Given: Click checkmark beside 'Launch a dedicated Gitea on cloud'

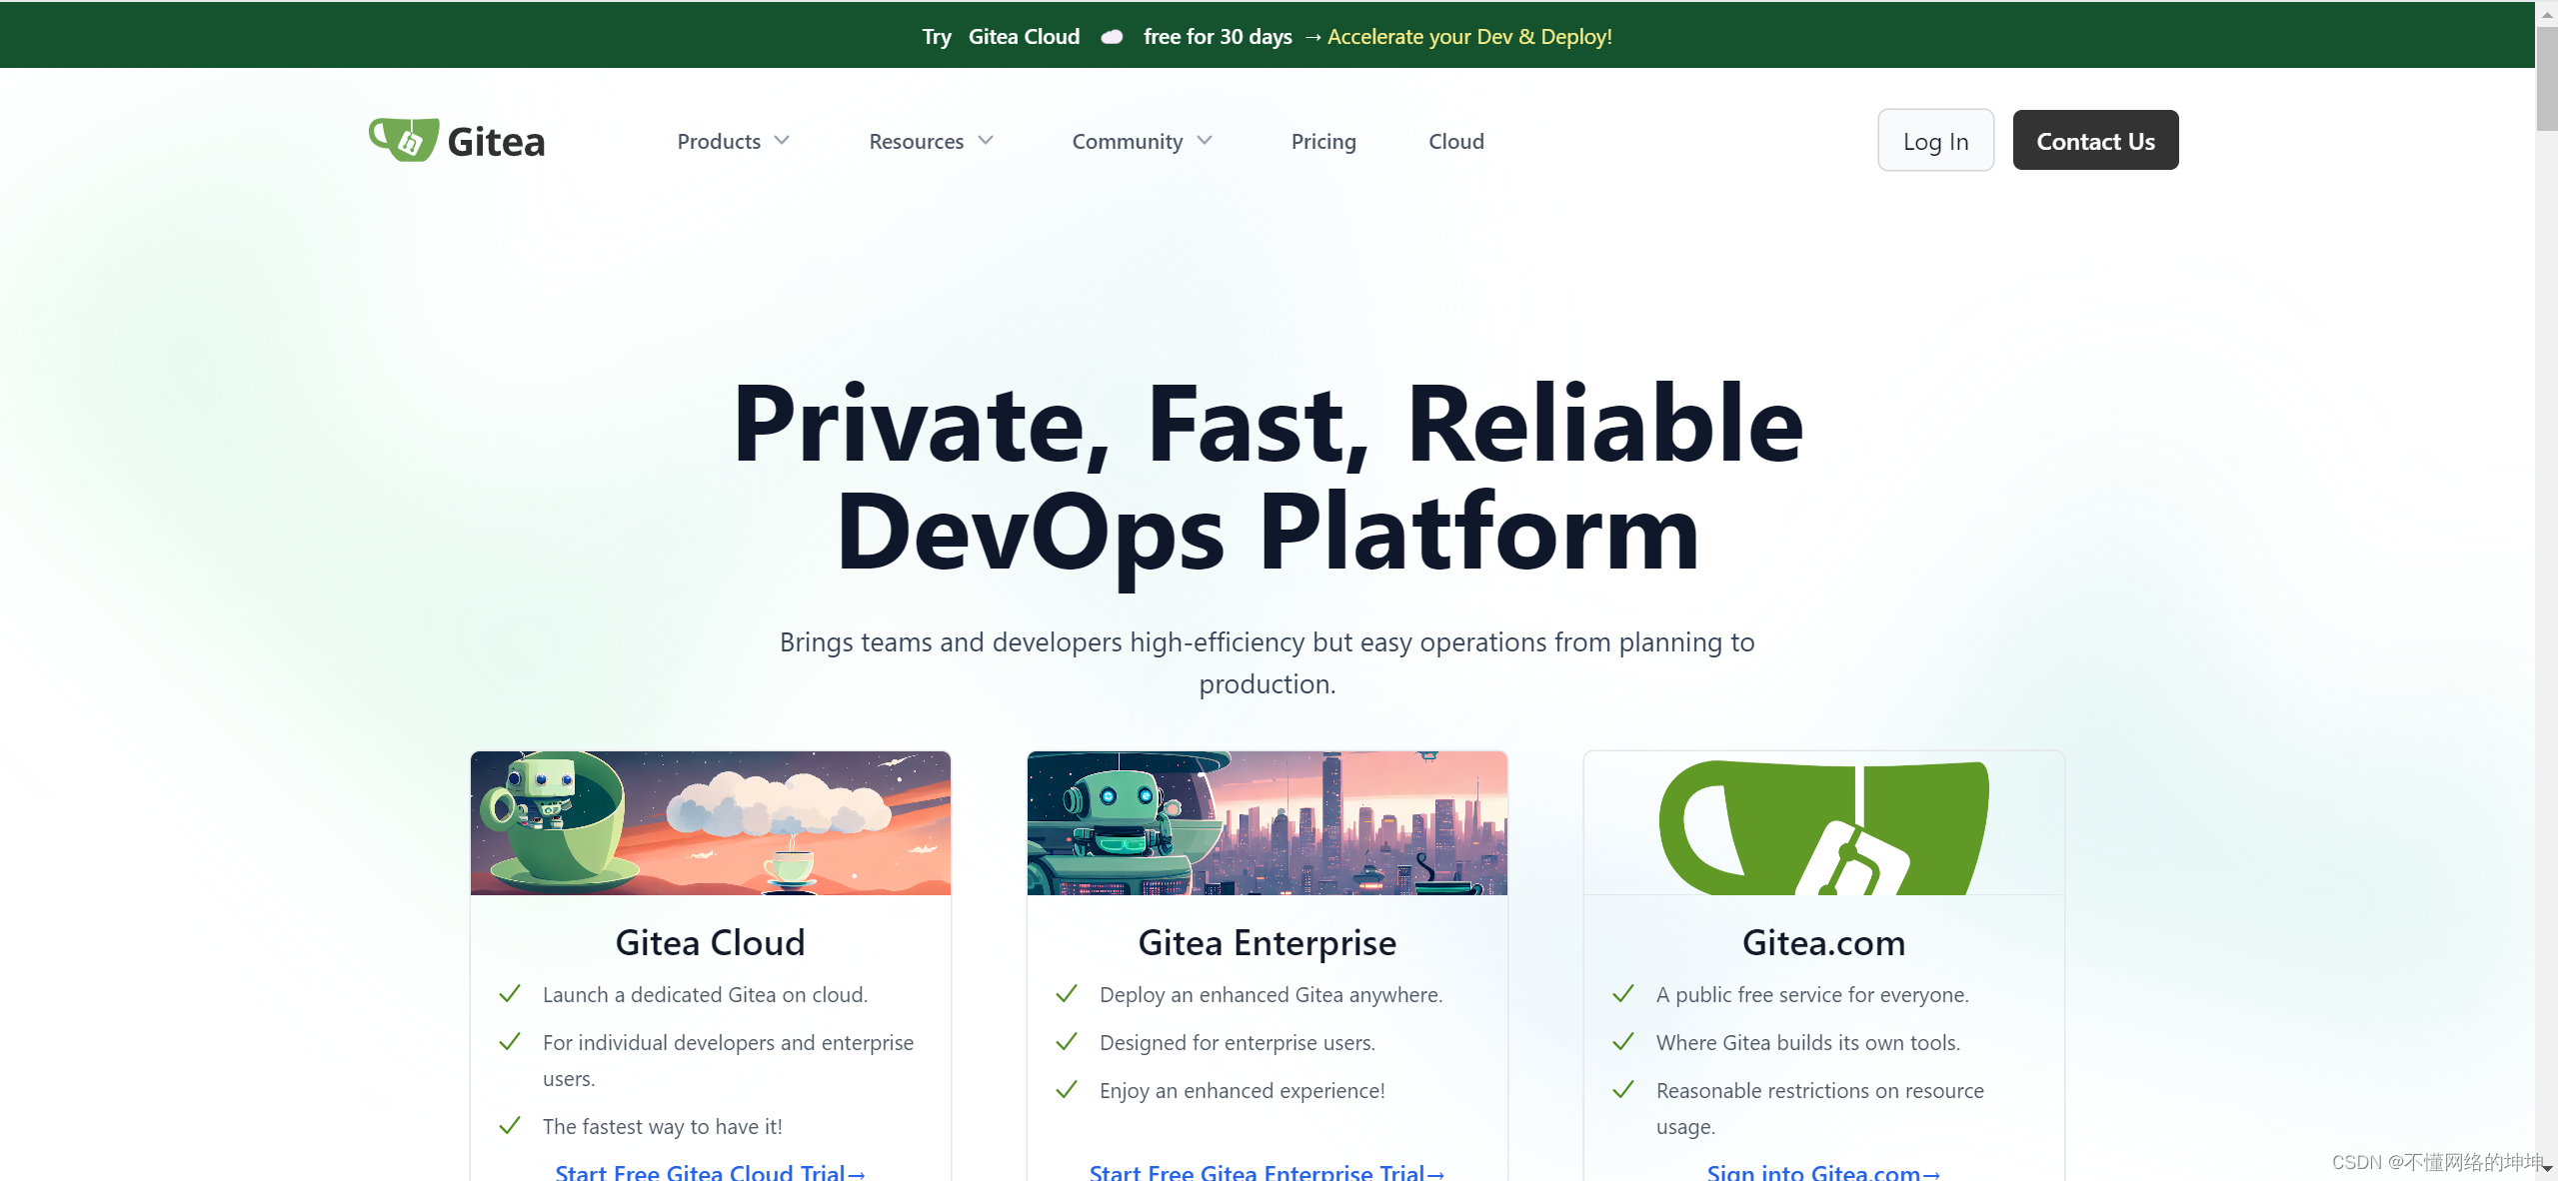Looking at the screenshot, I should coord(510,994).
